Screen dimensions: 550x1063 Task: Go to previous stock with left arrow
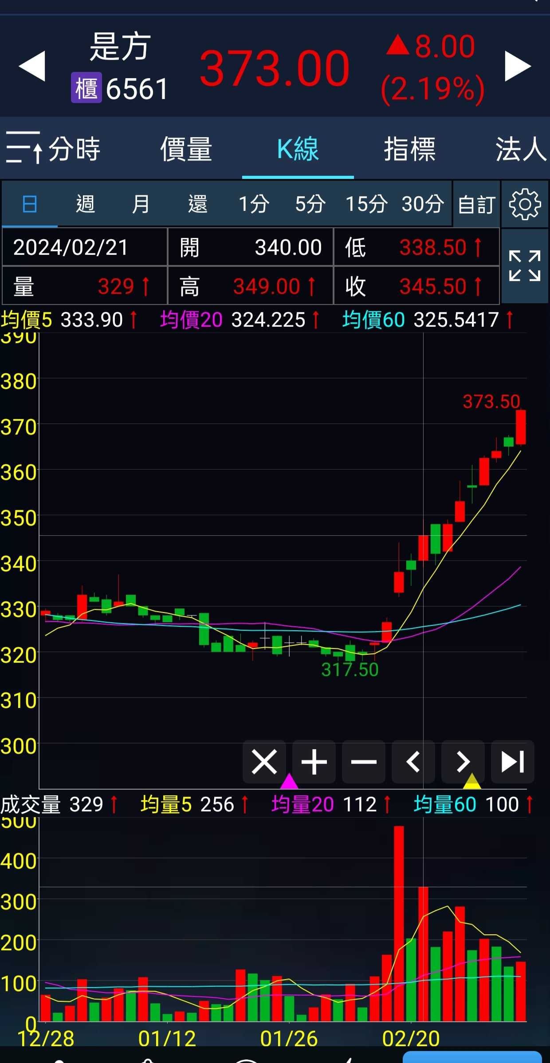tap(32, 66)
